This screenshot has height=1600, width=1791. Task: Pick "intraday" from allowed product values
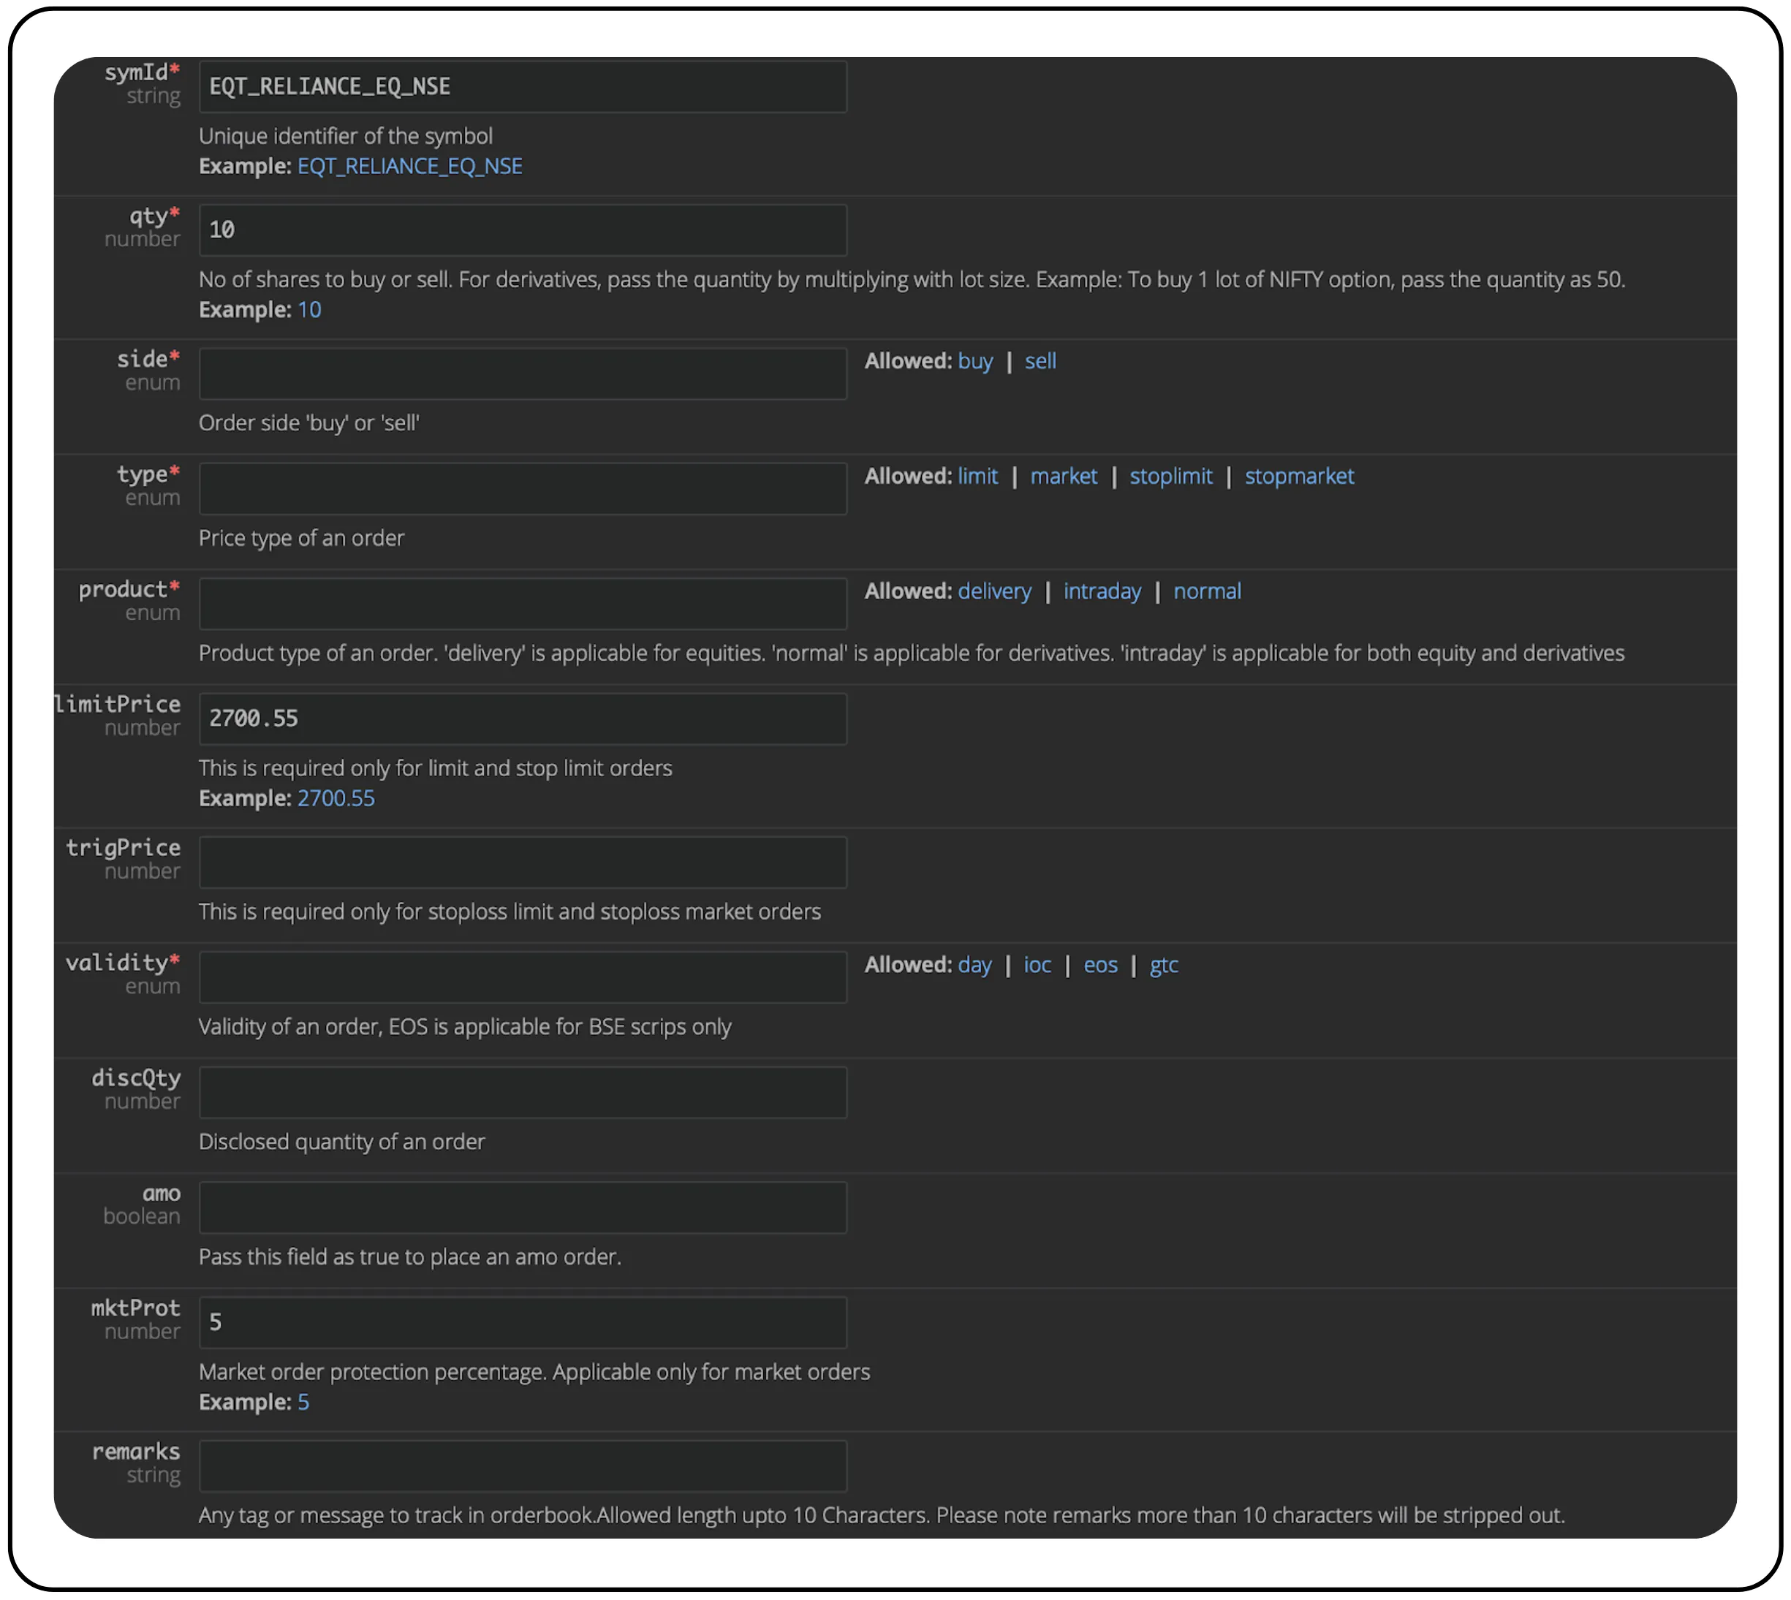(x=1102, y=591)
